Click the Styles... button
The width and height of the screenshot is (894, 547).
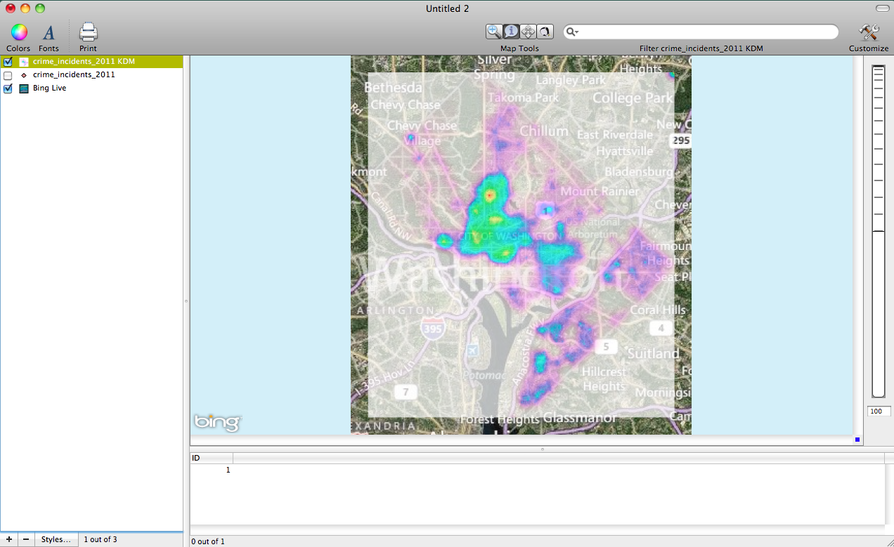pos(56,539)
